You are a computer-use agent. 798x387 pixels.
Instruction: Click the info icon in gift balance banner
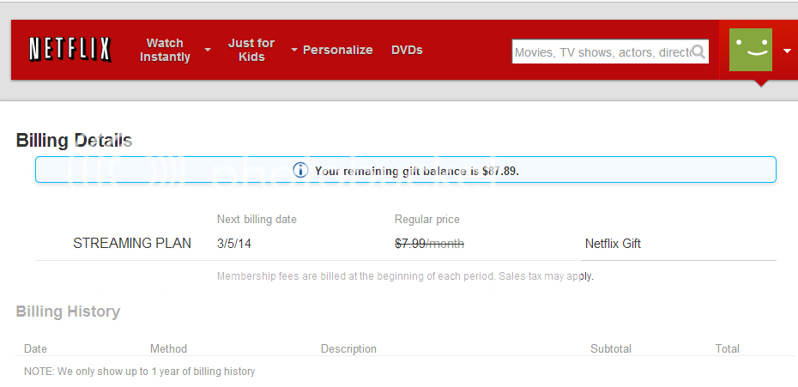300,170
